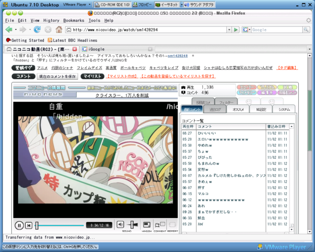This screenshot has width=315, height=252.
Task: Open the File menu
Action: (x=9, y=20)
